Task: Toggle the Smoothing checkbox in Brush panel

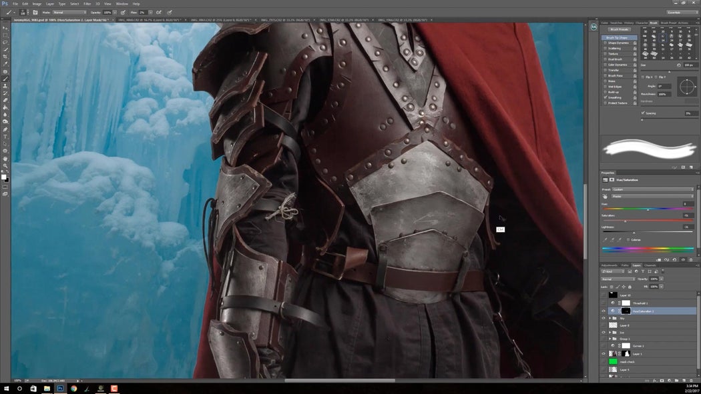Action: 606,97
